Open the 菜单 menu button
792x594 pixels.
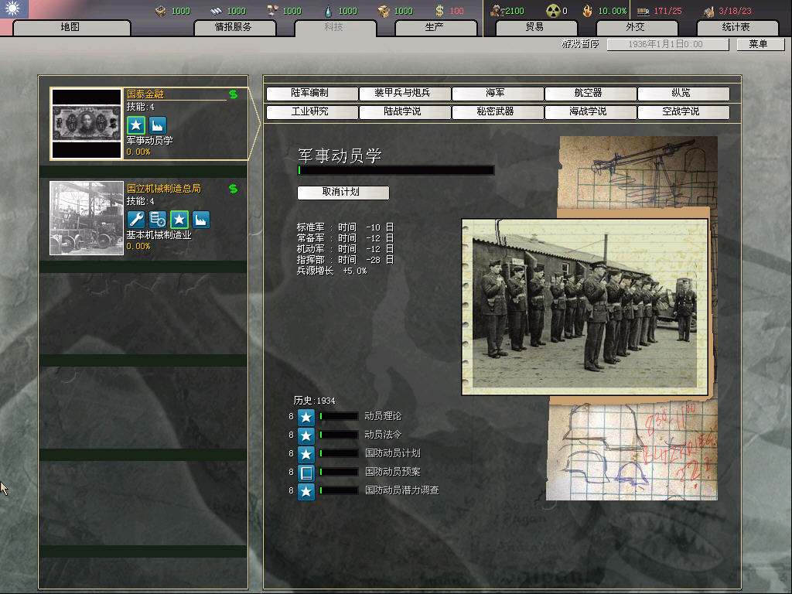(757, 44)
